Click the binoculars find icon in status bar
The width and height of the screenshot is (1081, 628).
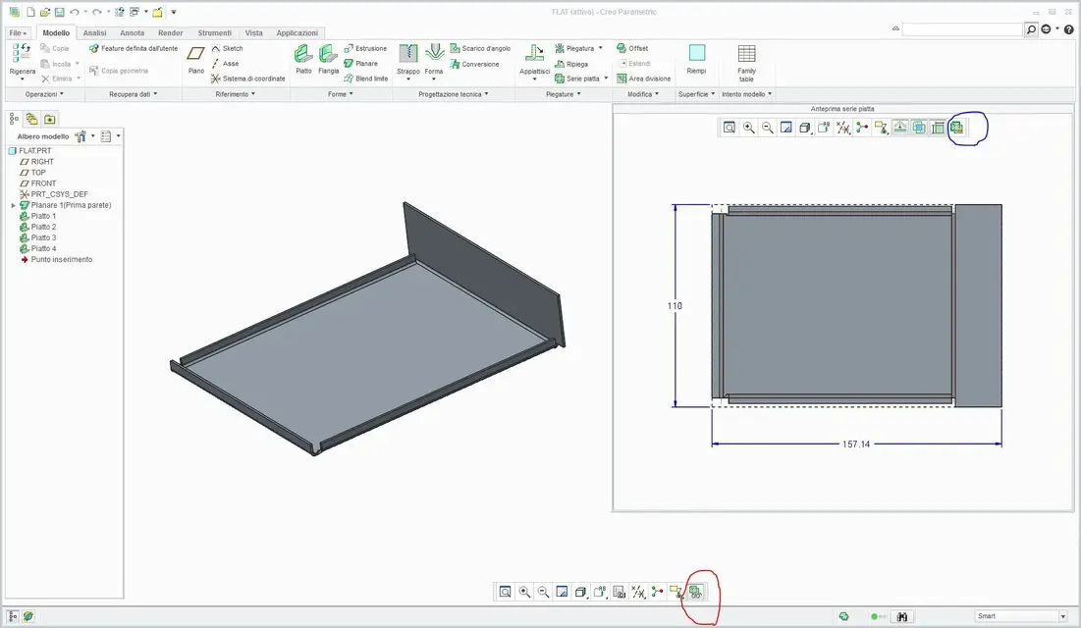click(x=901, y=616)
